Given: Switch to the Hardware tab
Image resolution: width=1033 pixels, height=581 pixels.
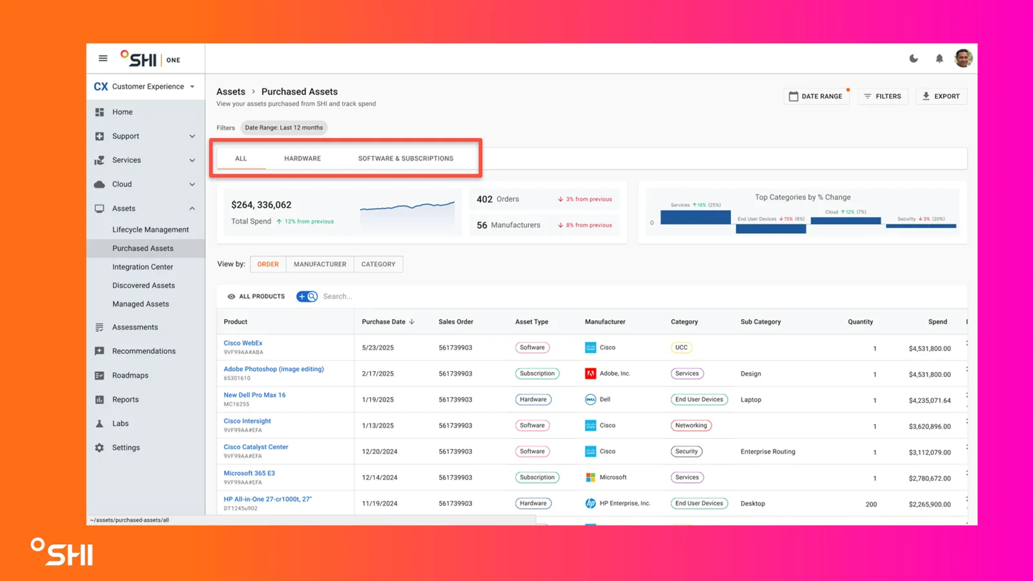Looking at the screenshot, I should click(302, 158).
